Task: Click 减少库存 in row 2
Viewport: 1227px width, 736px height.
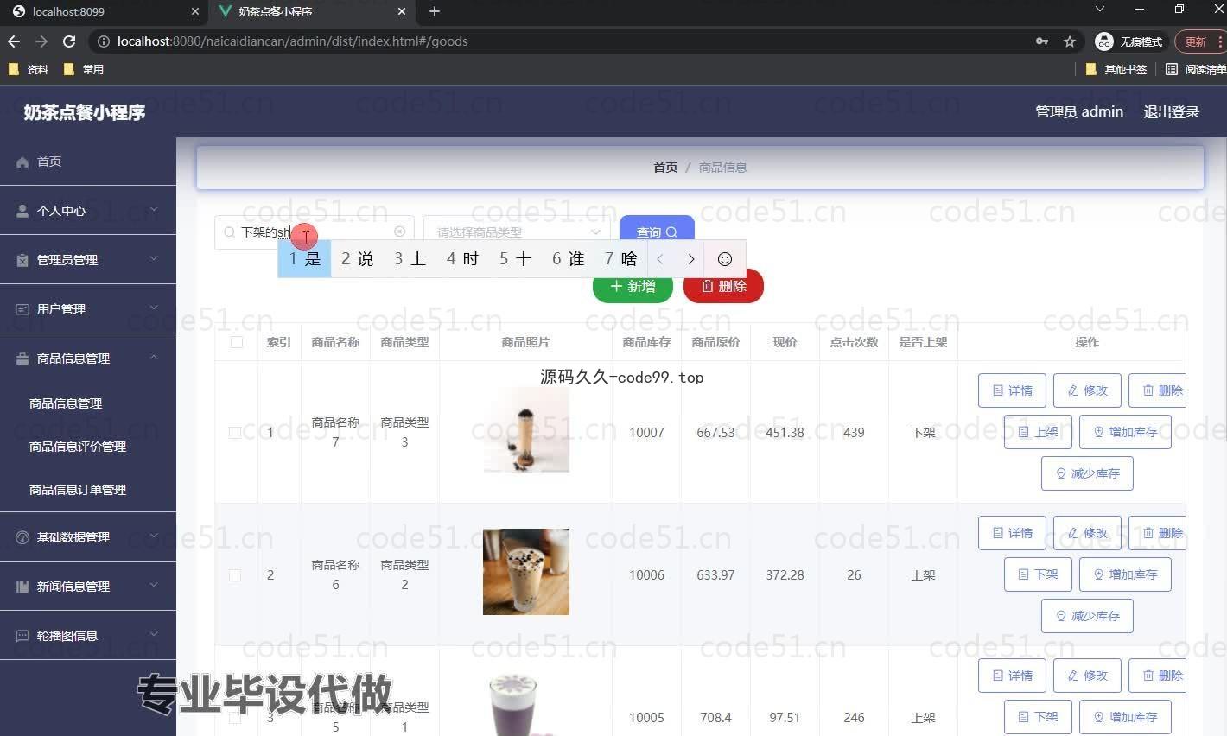Action: 1087,616
